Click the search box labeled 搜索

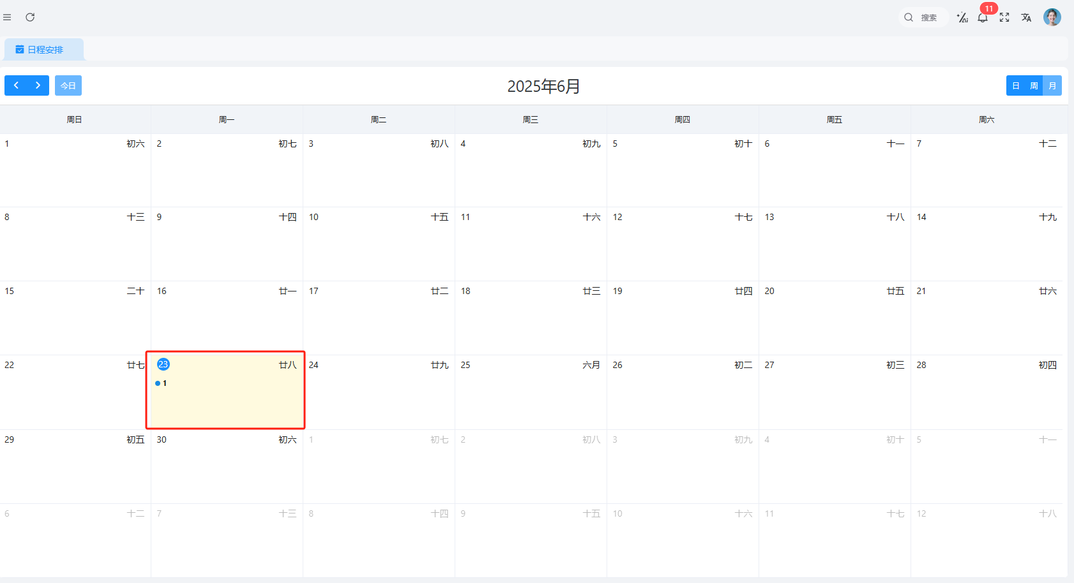[923, 18]
